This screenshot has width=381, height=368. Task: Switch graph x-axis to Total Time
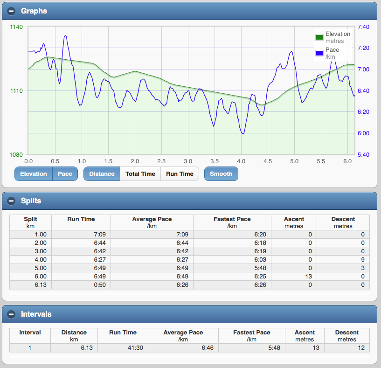140,174
